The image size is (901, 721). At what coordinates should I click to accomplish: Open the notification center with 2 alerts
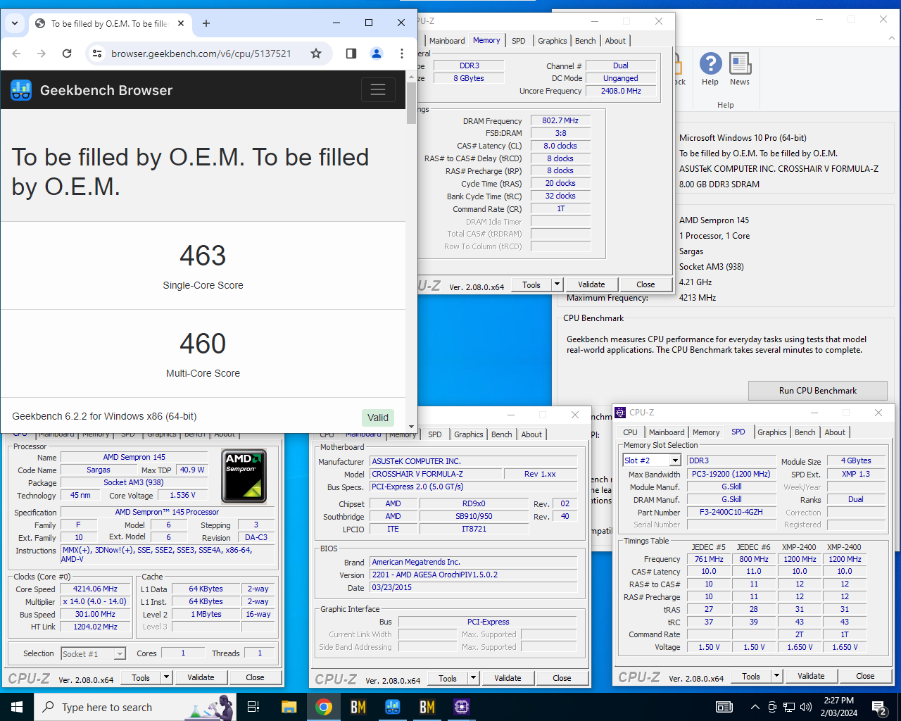pos(878,707)
